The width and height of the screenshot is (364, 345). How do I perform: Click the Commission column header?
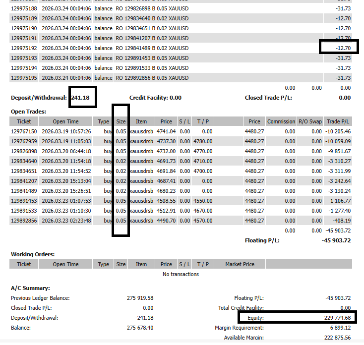281,121
